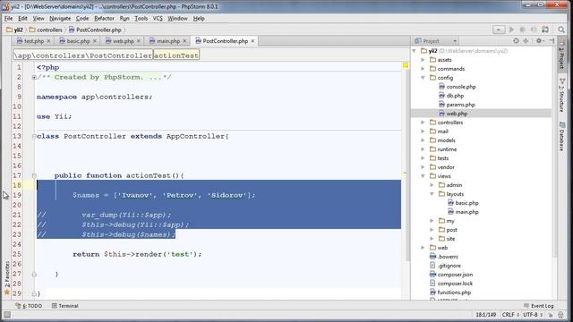Close the main.php tab
This screenshot has width=573, height=322.
[184, 41]
